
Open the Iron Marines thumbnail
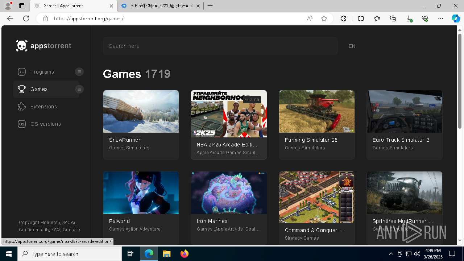pyautogui.click(x=229, y=192)
